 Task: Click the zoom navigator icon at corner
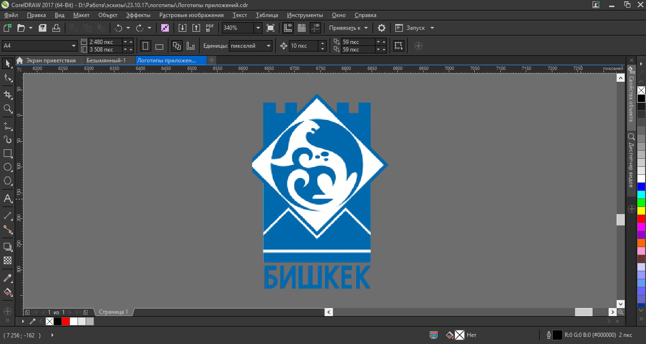(x=620, y=312)
